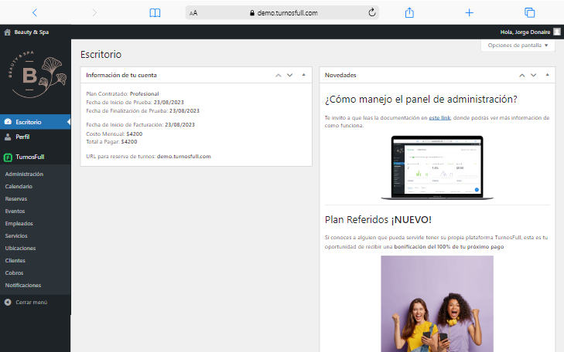
Task: Reload page using the refresh icon
Action: (372, 12)
